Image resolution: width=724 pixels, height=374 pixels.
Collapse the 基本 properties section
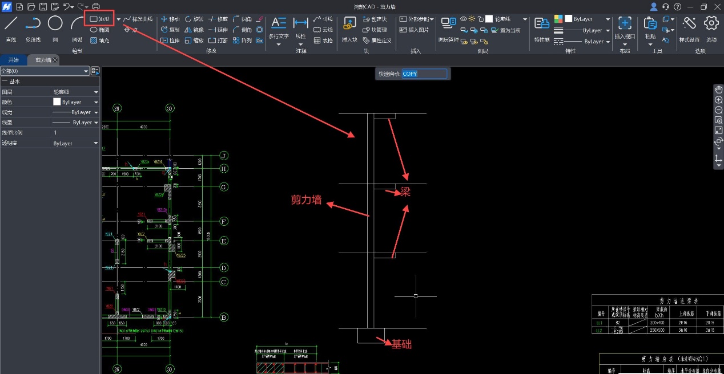tap(5, 82)
